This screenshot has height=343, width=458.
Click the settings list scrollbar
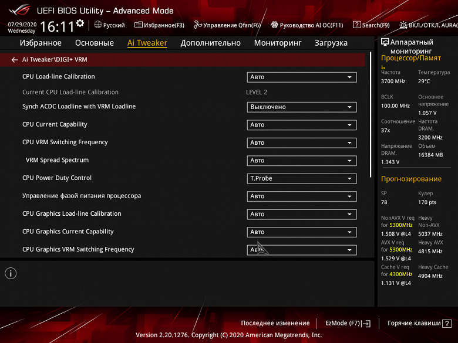click(x=371, y=114)
